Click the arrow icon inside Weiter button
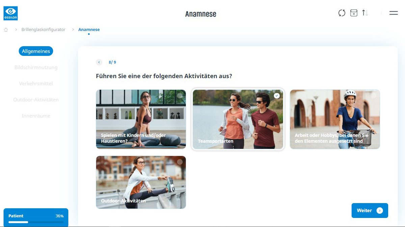The width and height of the screenshot is (405, 227). (x=380, y=210)
